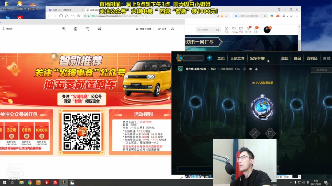Click the 更改模式 change mode button in lobby

321,70
